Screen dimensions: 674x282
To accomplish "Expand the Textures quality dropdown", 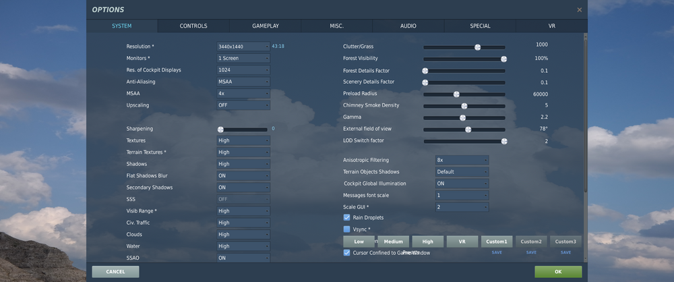I will click(x=243, y=140).
